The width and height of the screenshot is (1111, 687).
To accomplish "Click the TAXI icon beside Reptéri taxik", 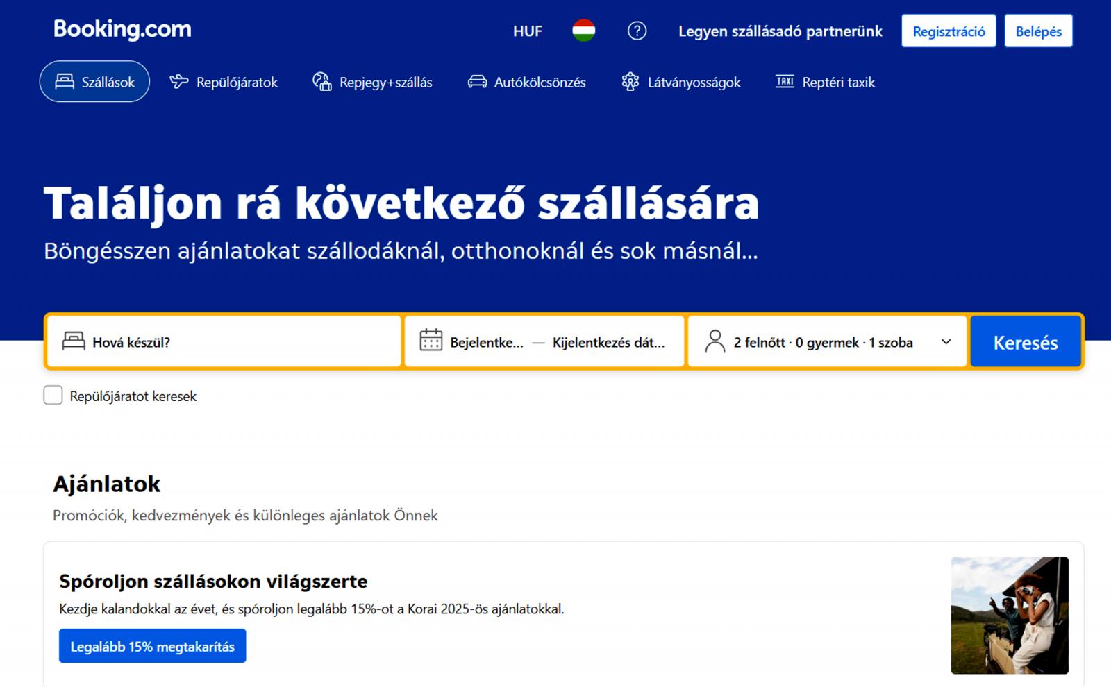I will click(785, 82).
